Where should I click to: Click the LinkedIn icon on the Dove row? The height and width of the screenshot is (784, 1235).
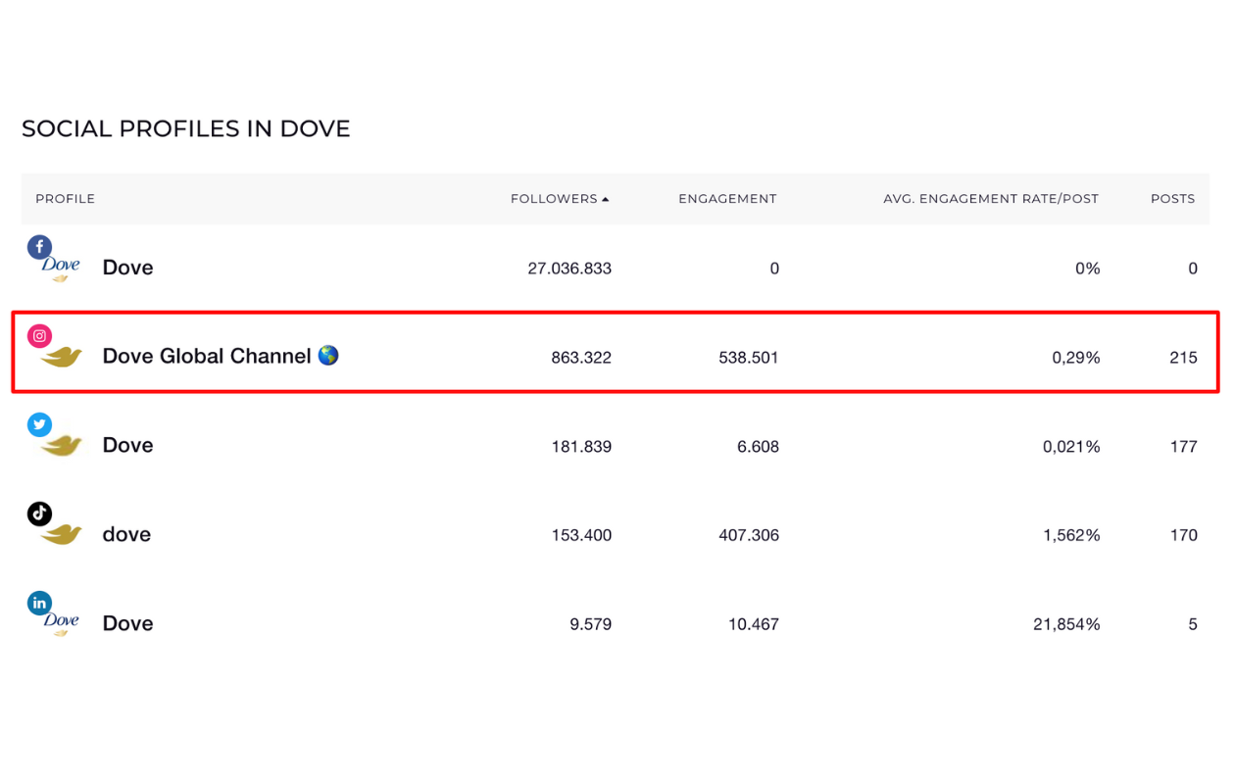[39, 603]
